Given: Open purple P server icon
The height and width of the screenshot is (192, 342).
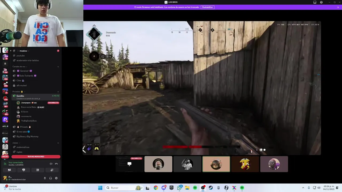Looking at the screenshot, I should (x=5, y=119).
